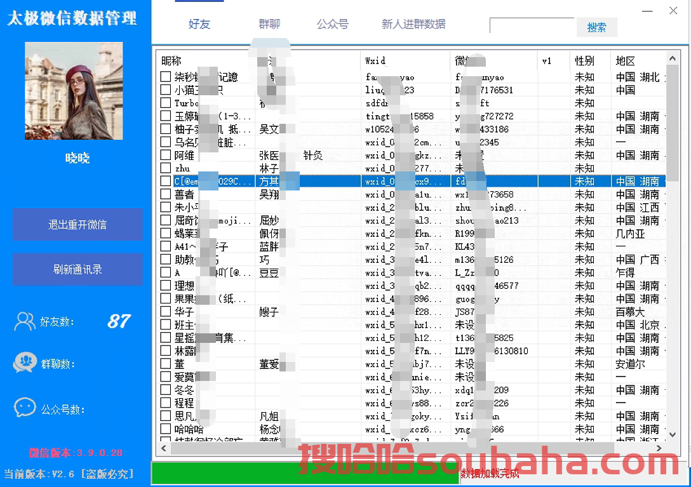Click the 刷新通讯录 button
Viewport: 691px width, 487px height.
[77, 269]
